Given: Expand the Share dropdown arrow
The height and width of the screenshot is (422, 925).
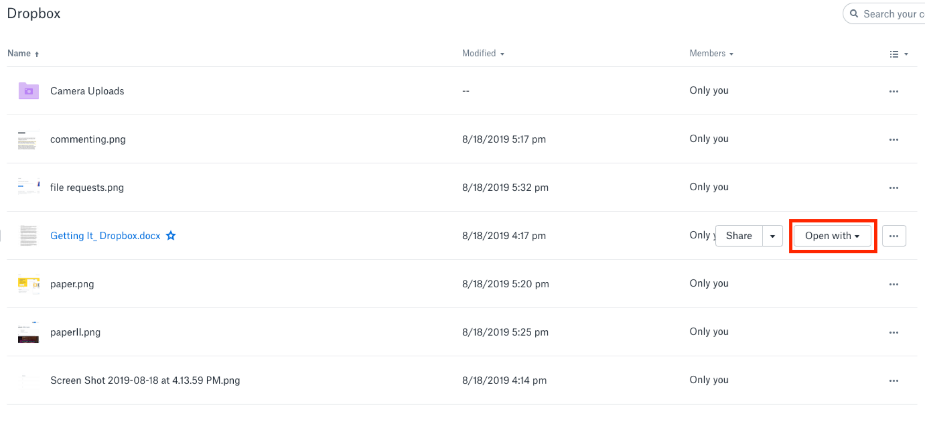Looking at the screenshot, I should [772, 236].
